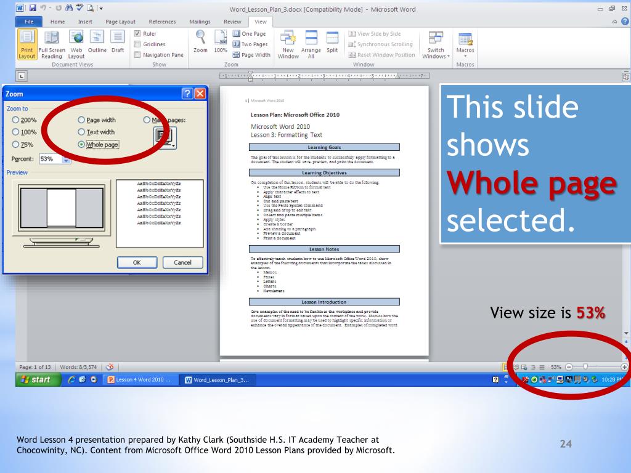Click Word Help question mark icon
Screen dimensions: 631x473
point(625,22)
